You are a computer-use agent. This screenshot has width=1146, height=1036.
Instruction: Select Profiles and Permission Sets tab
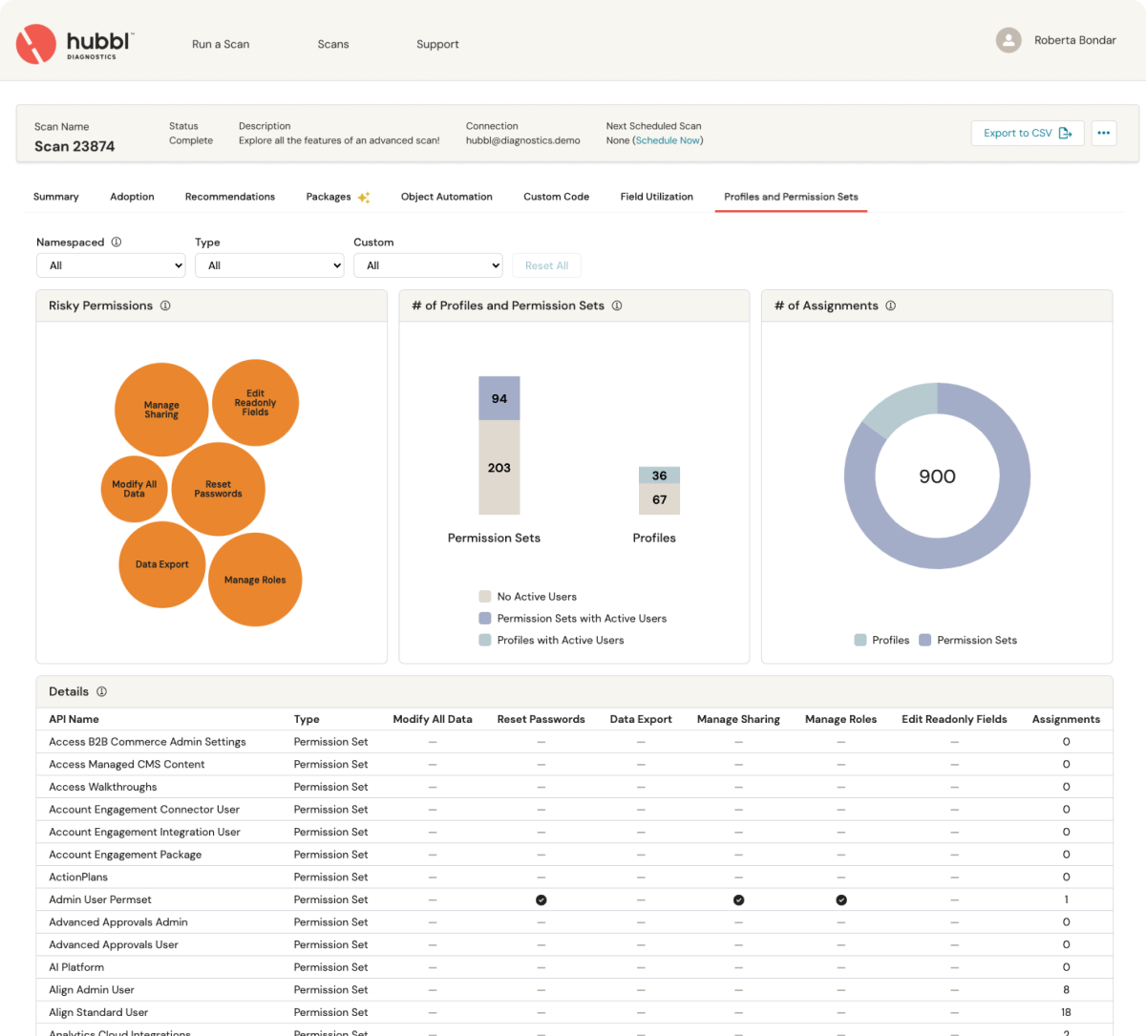[x=791, y=197]
